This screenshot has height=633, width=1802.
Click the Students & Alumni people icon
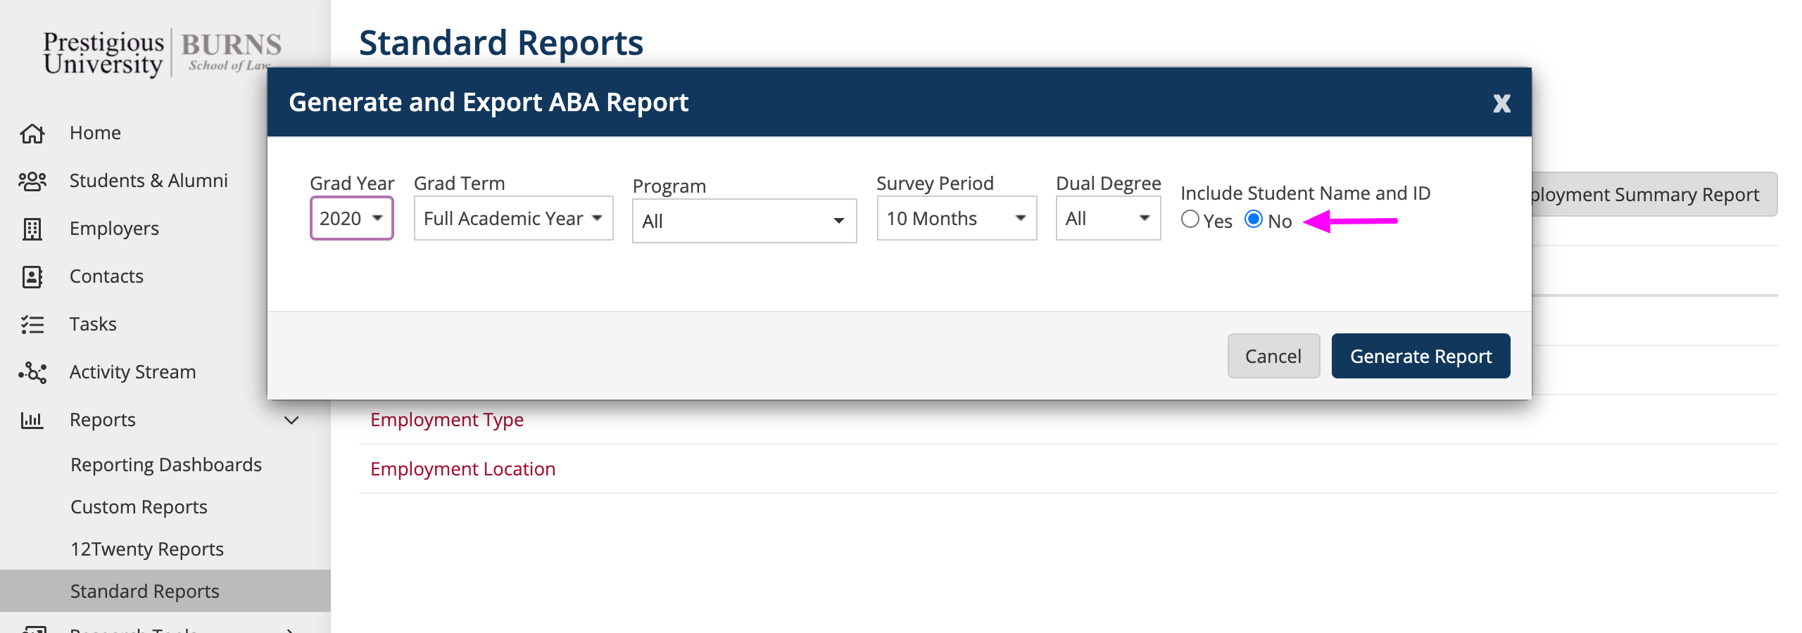32,181
